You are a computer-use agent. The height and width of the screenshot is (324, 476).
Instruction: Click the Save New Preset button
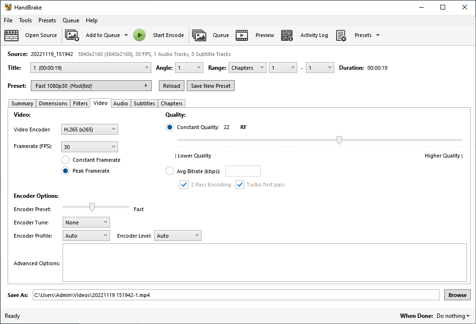[211, 86]
